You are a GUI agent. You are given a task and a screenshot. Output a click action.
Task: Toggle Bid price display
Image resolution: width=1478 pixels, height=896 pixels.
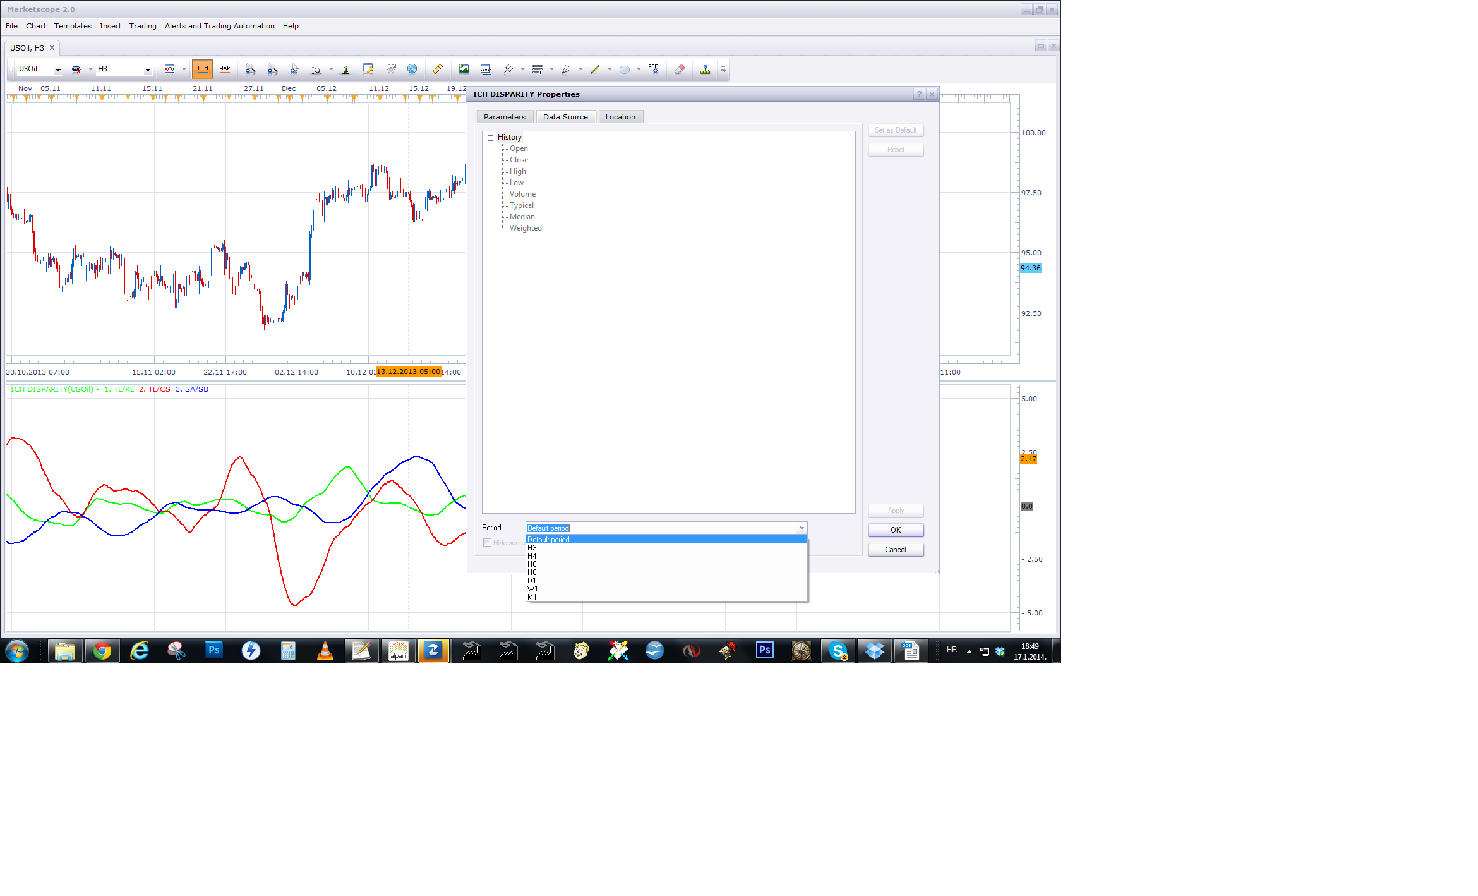click(203, 69)
